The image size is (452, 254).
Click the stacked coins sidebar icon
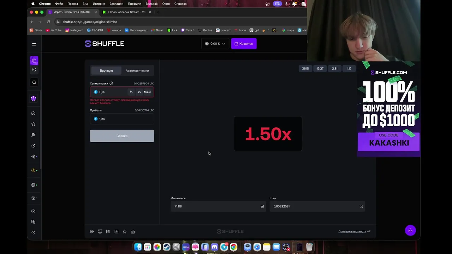(33, 222)
